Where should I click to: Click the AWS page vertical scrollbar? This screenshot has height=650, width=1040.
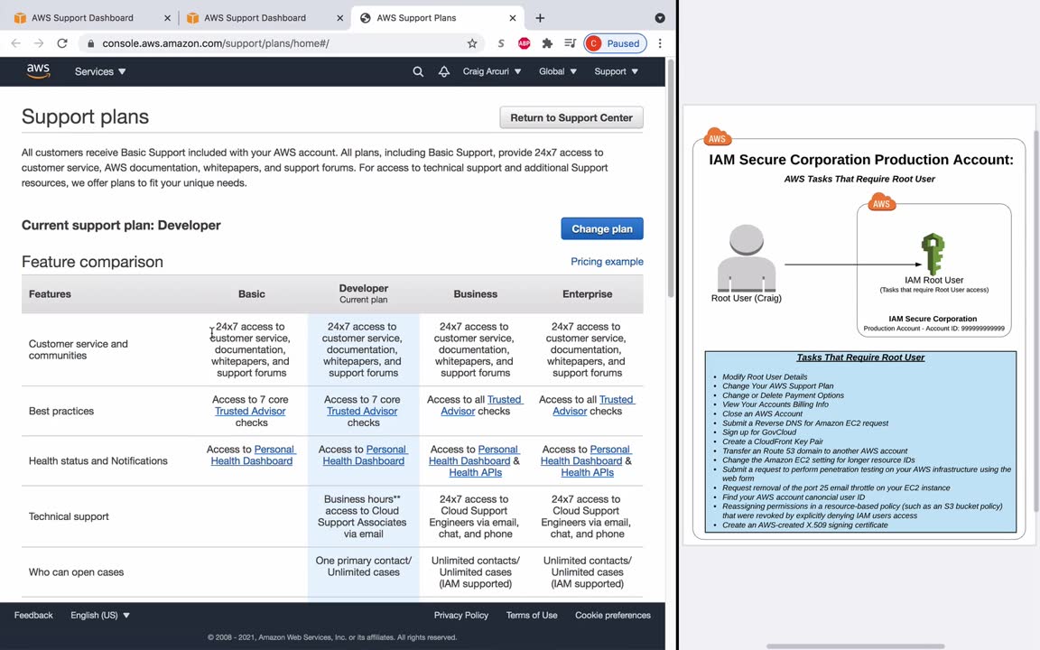(671, 179)
